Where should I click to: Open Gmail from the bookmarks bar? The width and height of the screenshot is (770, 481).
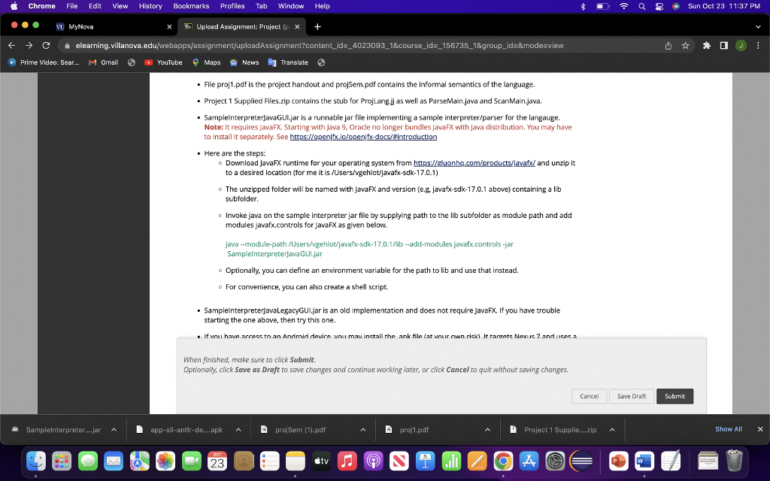coord(104,62)
